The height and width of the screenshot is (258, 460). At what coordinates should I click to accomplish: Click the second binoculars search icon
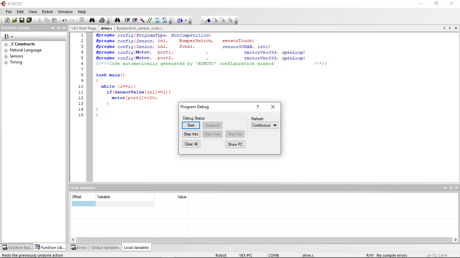117,20
